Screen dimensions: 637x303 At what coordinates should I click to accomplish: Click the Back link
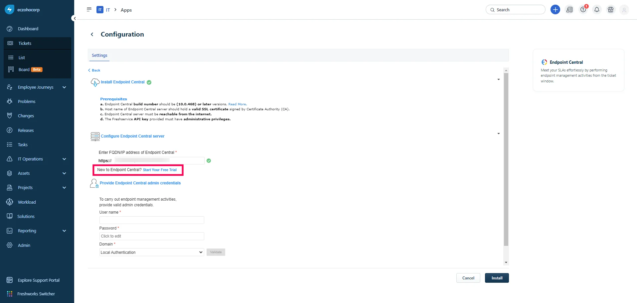pos(94,70)
